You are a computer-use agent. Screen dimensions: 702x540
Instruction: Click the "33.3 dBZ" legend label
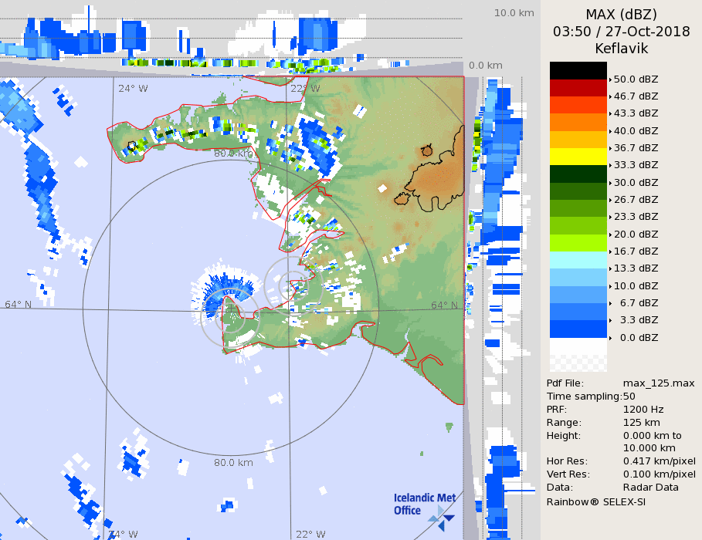(636, 165)
